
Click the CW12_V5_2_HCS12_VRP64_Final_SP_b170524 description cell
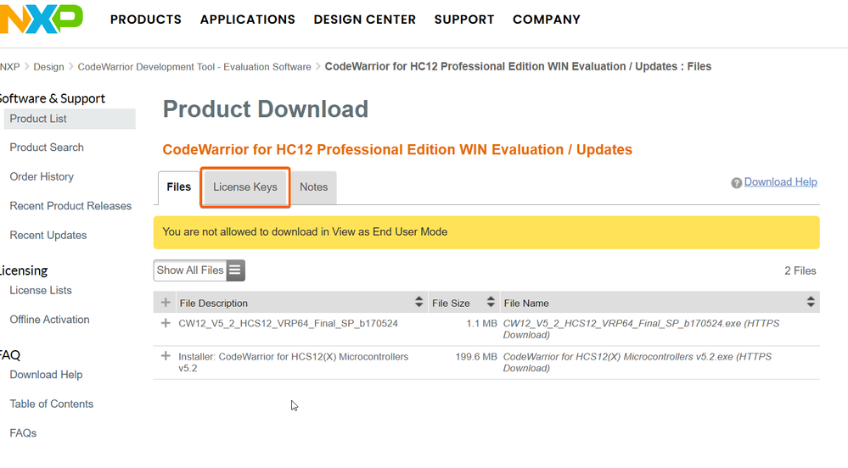click(x=288, y=324)
